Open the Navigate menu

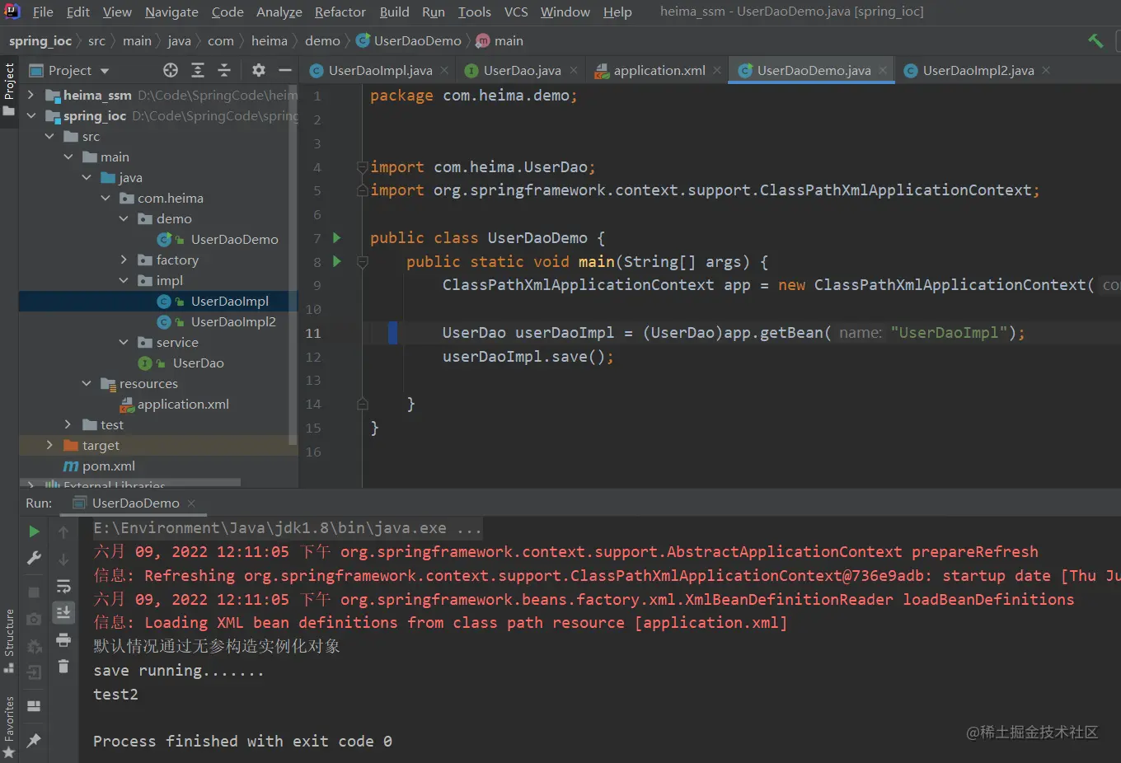point(171,12)
